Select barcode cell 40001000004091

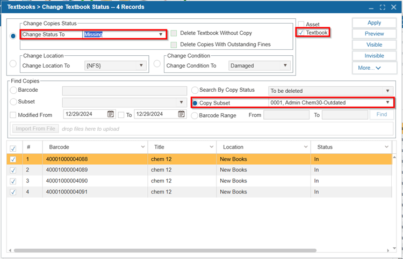pos(95,192)
